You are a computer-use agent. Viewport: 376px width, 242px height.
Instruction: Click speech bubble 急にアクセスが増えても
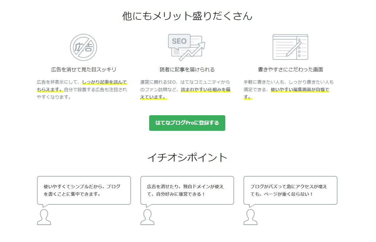[290, 190]
